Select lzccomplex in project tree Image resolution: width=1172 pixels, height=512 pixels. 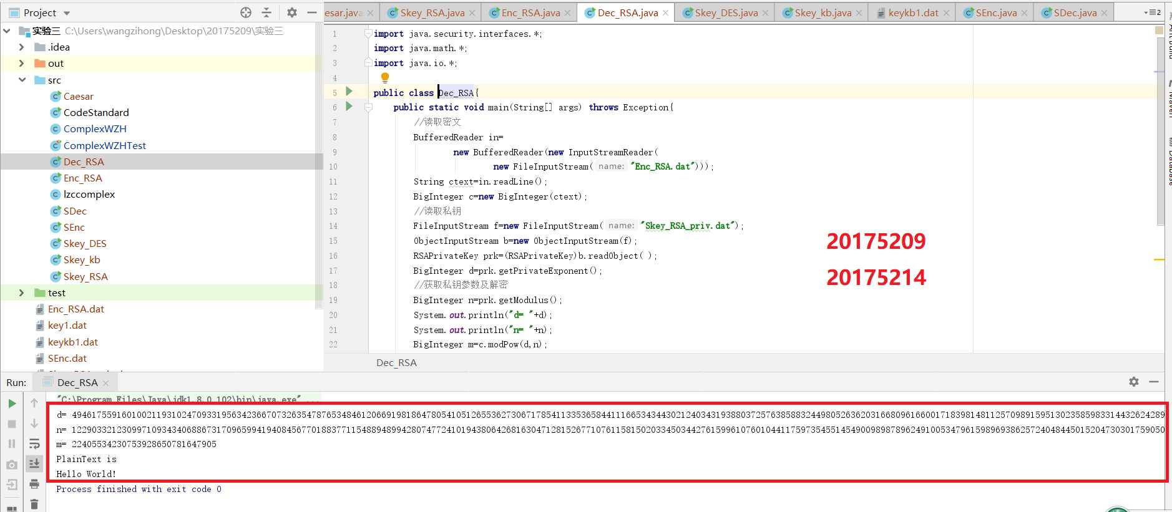click(89, 194)
